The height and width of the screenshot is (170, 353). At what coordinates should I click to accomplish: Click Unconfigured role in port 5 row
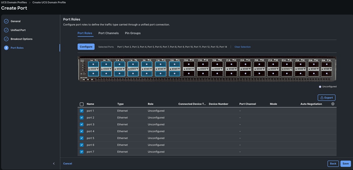[156, 138]
